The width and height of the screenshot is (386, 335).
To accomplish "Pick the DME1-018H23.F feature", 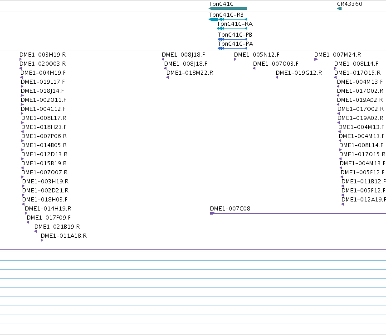I will click(x=44, y=127).
